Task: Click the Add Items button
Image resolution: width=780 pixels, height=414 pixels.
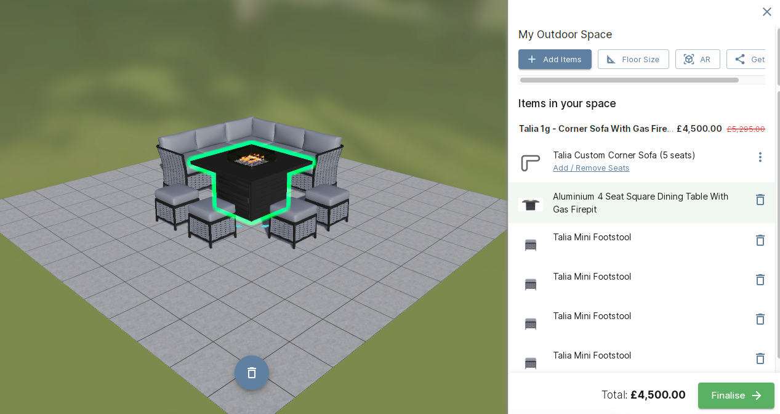Action: point(555,59)
